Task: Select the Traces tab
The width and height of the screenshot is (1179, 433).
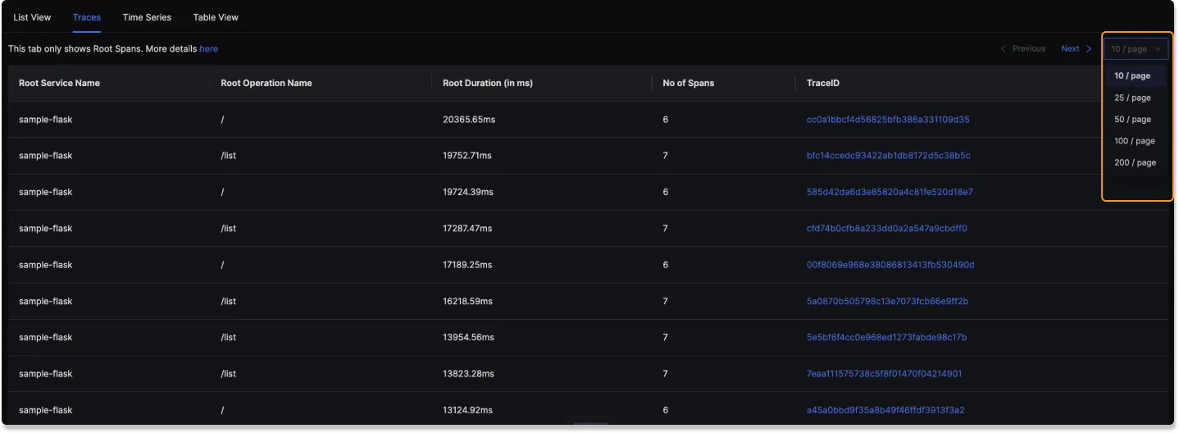Action: (87, 17)
